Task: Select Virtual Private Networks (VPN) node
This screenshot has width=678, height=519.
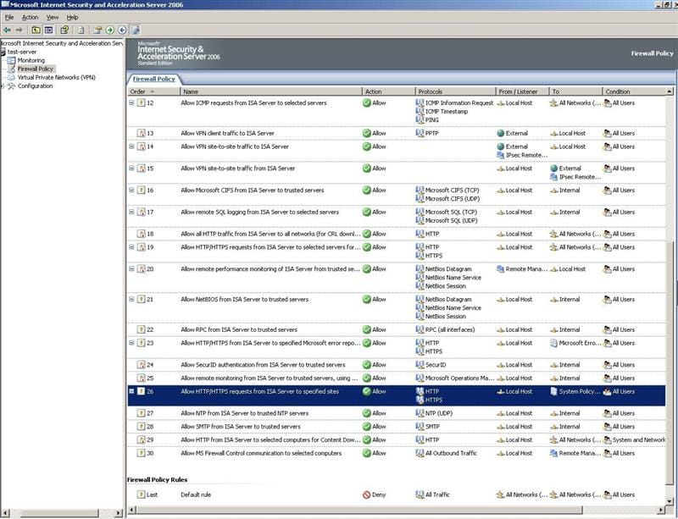Action: click(x=56, y=77)
